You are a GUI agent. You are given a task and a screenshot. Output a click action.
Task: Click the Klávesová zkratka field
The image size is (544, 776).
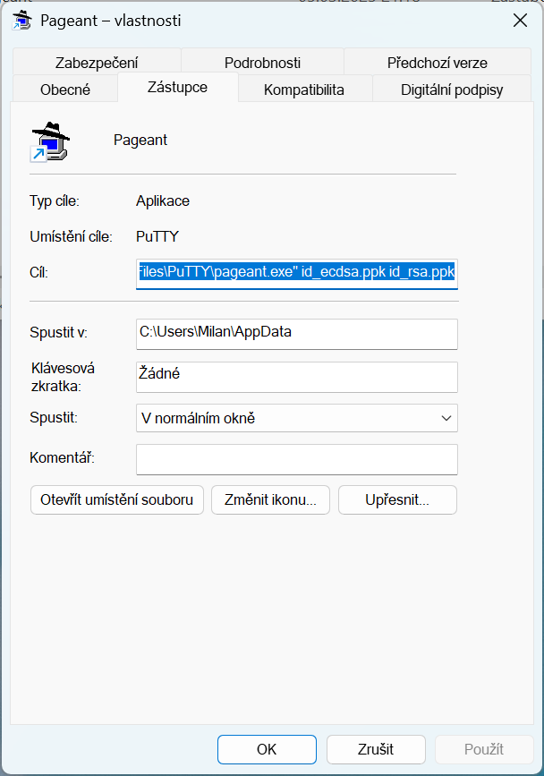tap(297, 377)
